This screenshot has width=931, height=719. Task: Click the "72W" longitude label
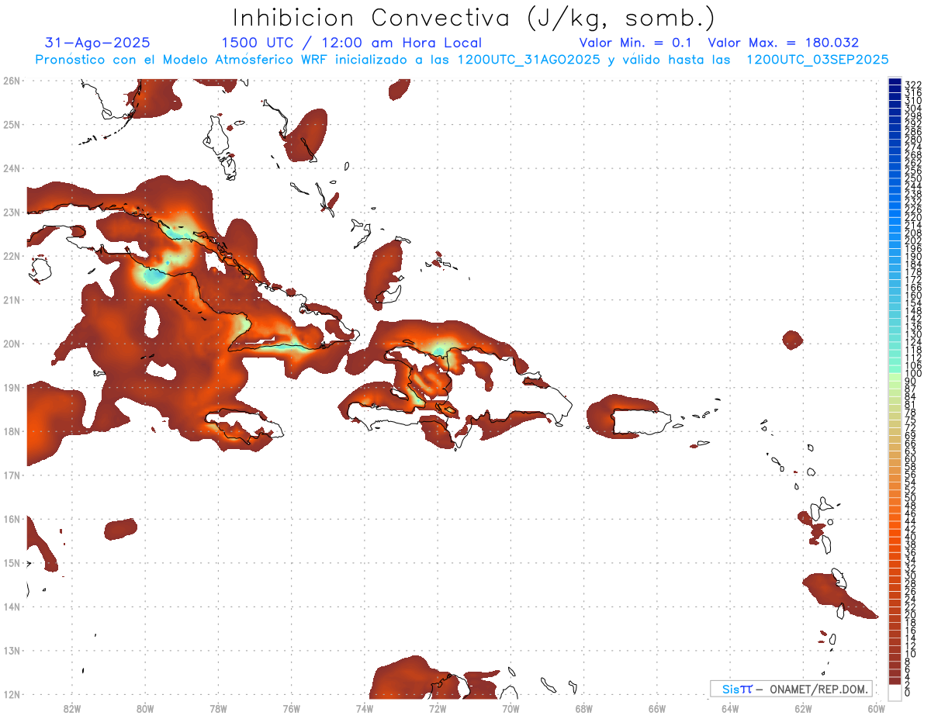tap(438, 707)
